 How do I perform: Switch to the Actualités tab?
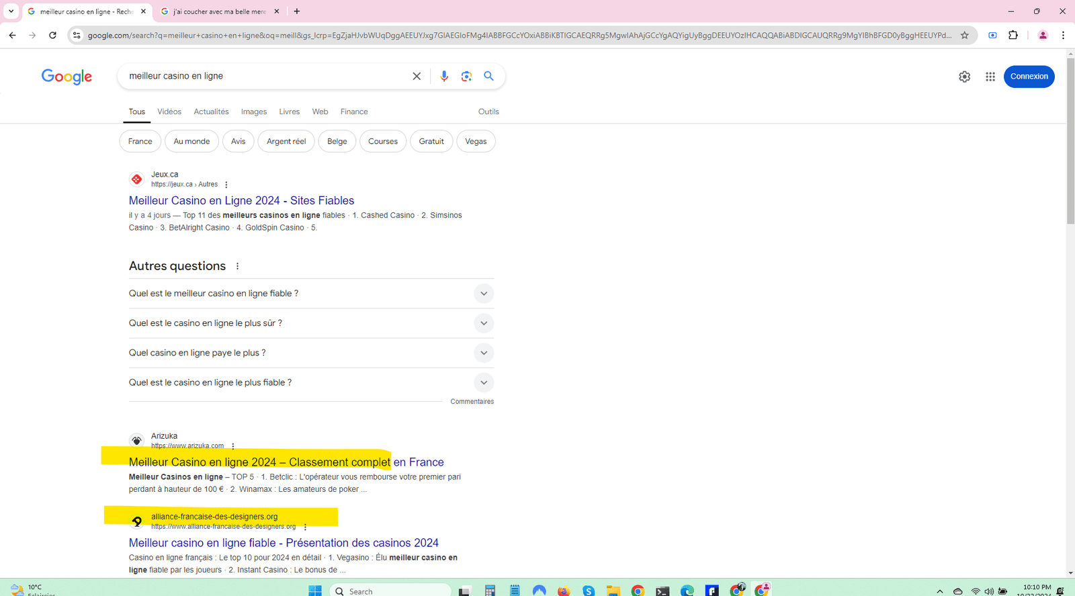tap(211, 112)
